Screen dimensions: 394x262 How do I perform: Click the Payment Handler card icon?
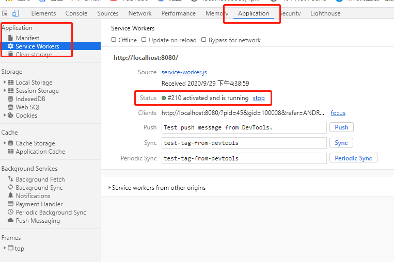click(x=10, y=204)
